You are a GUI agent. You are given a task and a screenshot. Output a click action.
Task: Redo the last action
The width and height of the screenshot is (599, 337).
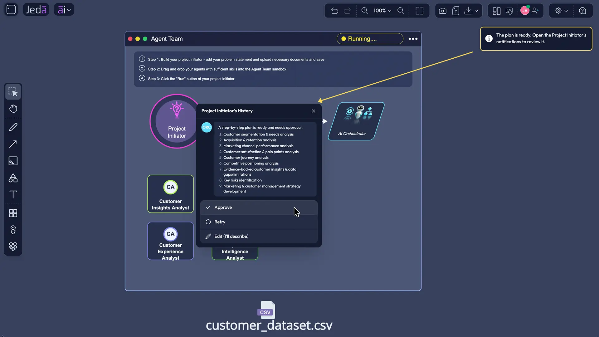(x=347, y=11)
